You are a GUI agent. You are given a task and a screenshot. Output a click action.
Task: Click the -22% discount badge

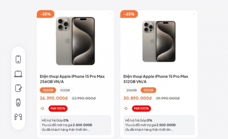click(46, 14)
